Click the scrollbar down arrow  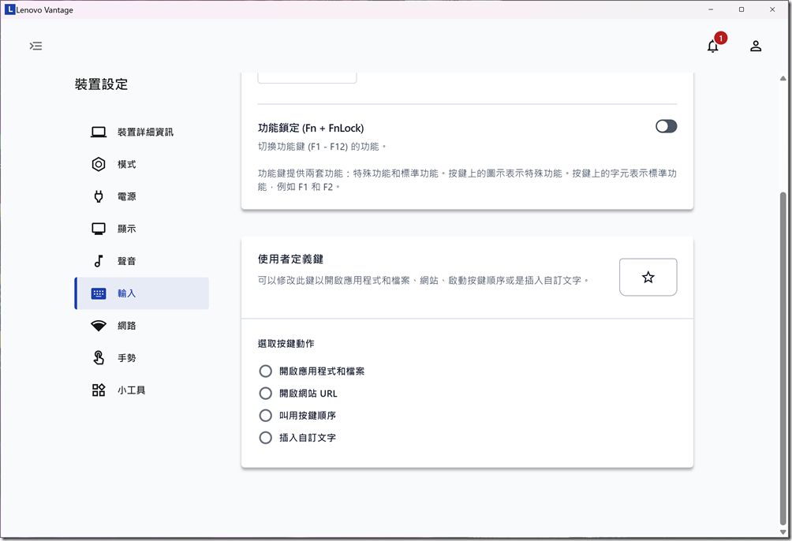coord(783,532)
